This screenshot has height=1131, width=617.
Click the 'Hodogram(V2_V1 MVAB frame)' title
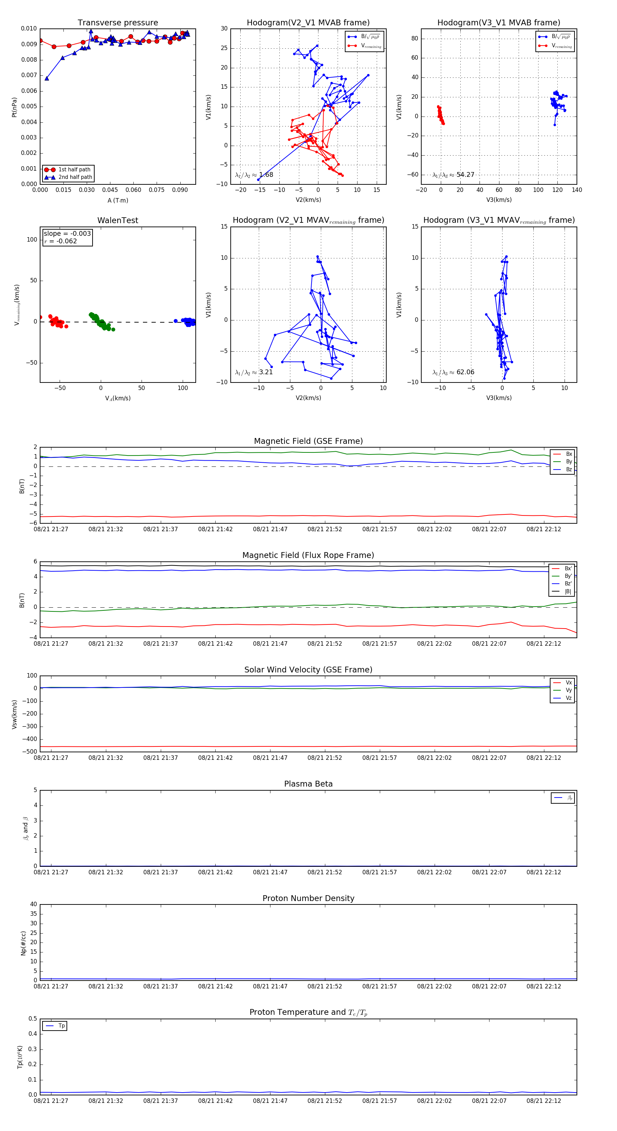[308, 22]
